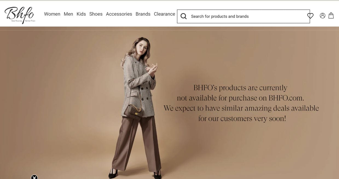Open the Men category menu
The height and width of the screenshot is (179, 339).
(x=68, y=14)
